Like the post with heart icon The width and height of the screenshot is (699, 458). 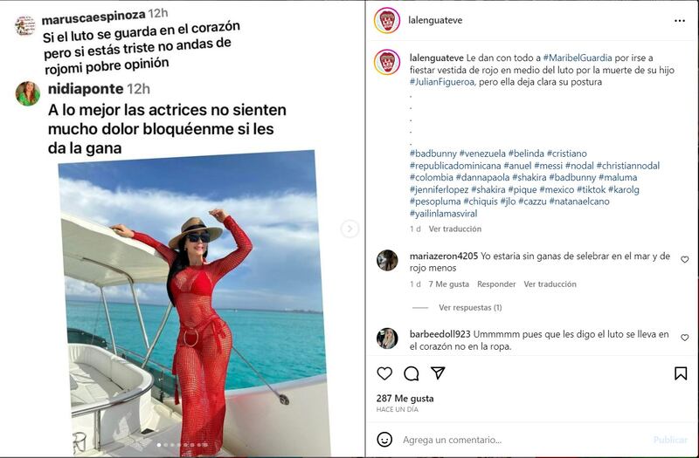tap(384, 373)
